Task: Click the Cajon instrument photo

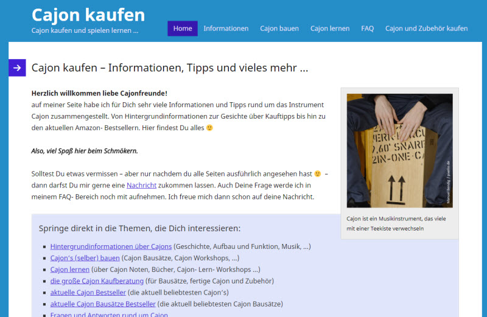Action: tap(399, 150)
